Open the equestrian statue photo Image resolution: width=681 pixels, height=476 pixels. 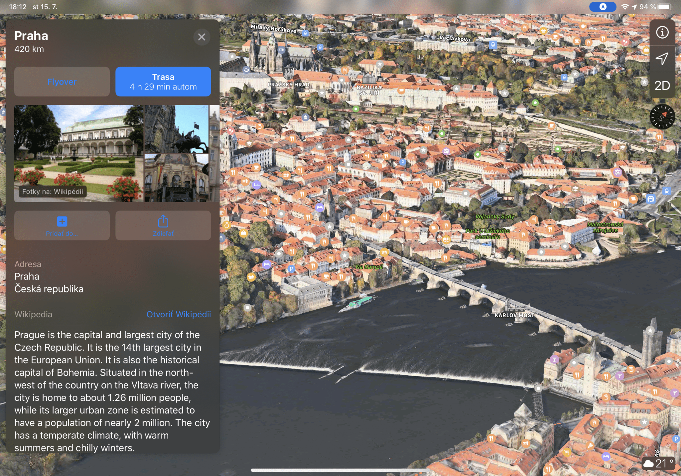pos(176,129)
